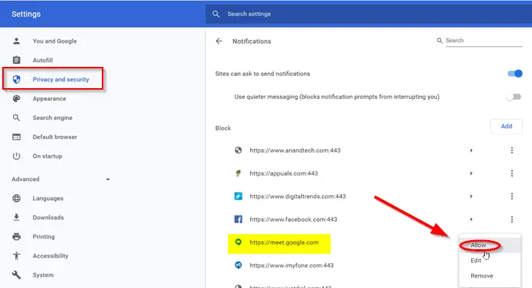Choose Remove from the context menu
This screenshot has width=532, height=288.
[482, 276]
